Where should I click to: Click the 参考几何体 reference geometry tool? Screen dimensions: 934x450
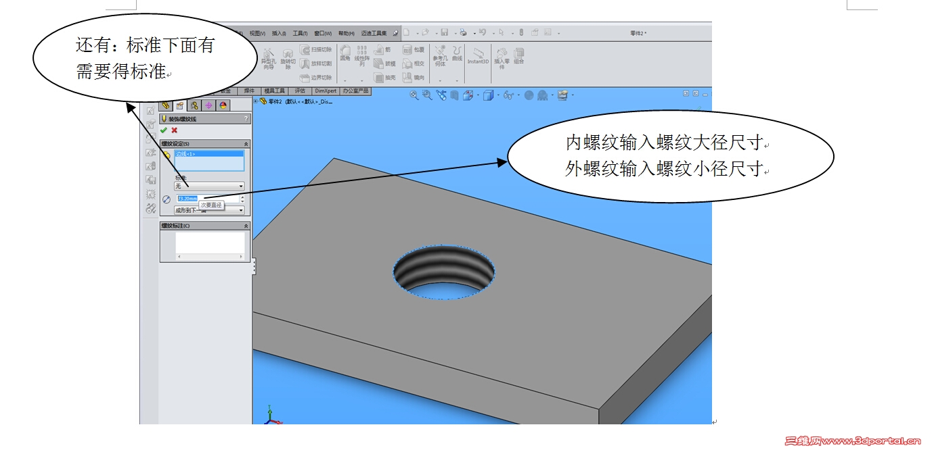click(x=440, y=55)
